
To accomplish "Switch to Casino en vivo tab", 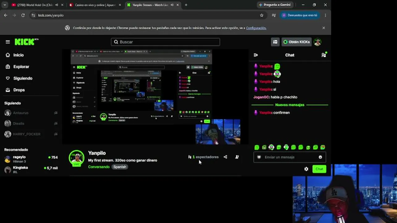I will (95, 5).
